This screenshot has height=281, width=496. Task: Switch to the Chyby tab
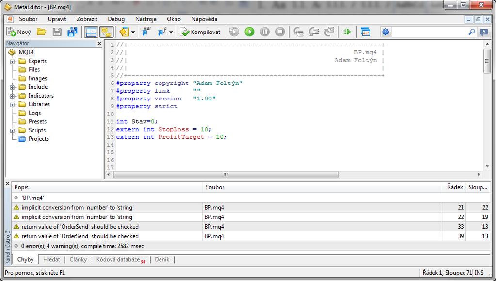[x=25, y=259]
